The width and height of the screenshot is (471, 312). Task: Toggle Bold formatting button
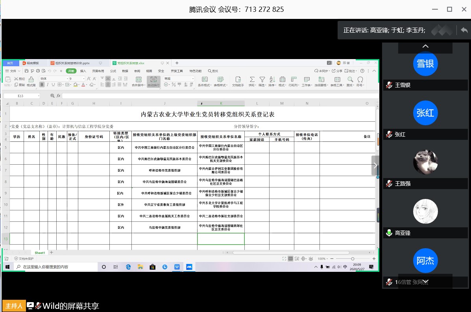click(x=41, y=85)
